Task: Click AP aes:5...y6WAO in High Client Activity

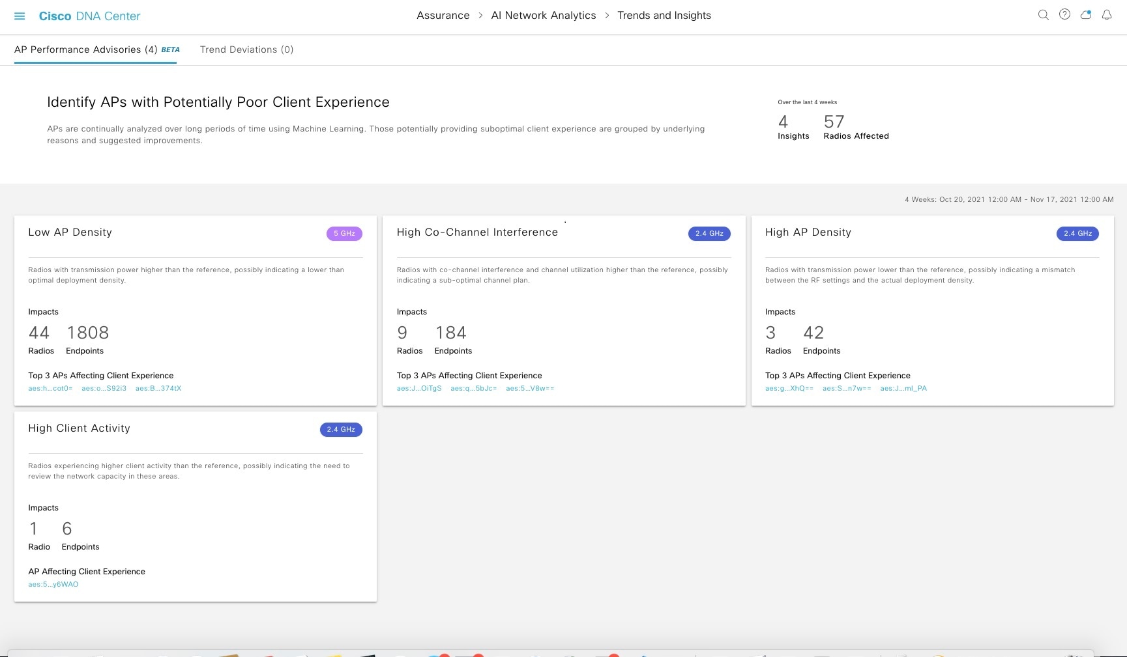Action: click(53, 584)
